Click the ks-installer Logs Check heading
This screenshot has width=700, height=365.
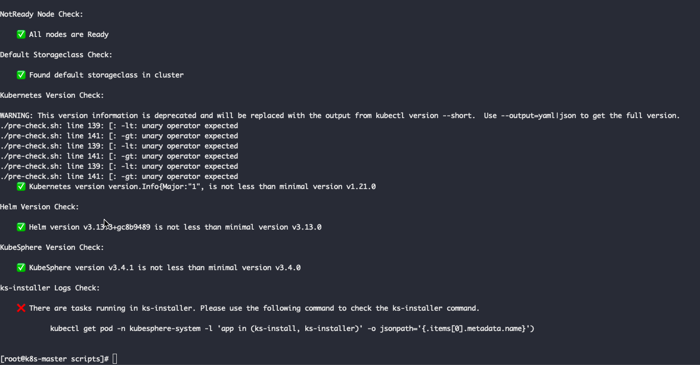pos(50,288)
